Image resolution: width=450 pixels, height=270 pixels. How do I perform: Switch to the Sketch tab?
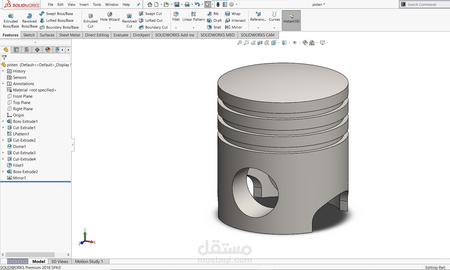click(x=29, y=35)
